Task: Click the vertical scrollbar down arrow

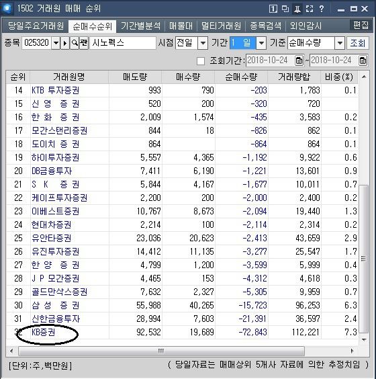Action: (364, 339)
